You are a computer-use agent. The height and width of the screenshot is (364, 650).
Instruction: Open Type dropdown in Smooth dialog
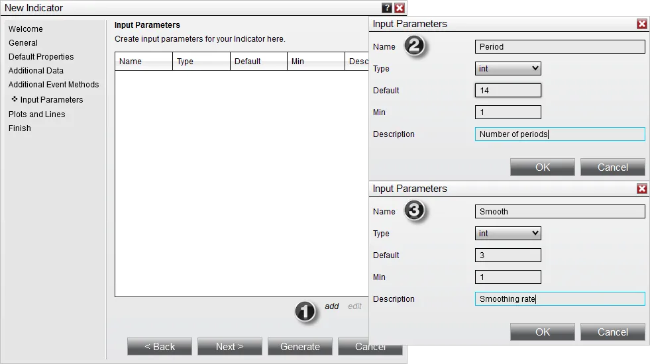pyautogui.click(x=508, y=234)
